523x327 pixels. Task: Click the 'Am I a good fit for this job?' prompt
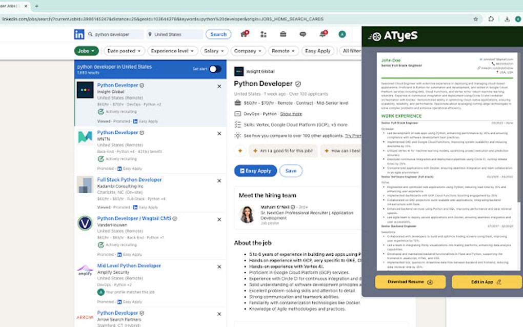[x=283, y=151]
